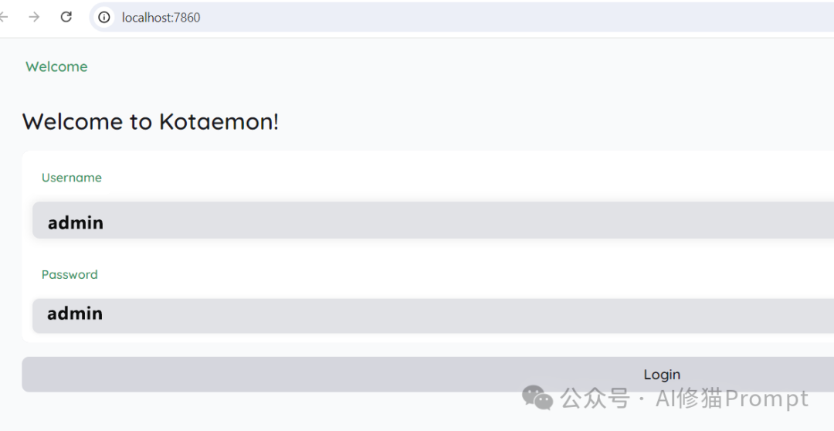Click the browser back arrow
This screenshot has height=431, width=834.
pos(3,17)
